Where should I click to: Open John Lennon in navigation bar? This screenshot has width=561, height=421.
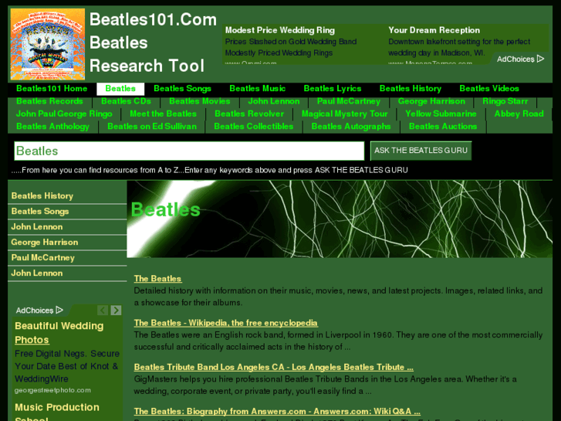(x=274, y=101)
